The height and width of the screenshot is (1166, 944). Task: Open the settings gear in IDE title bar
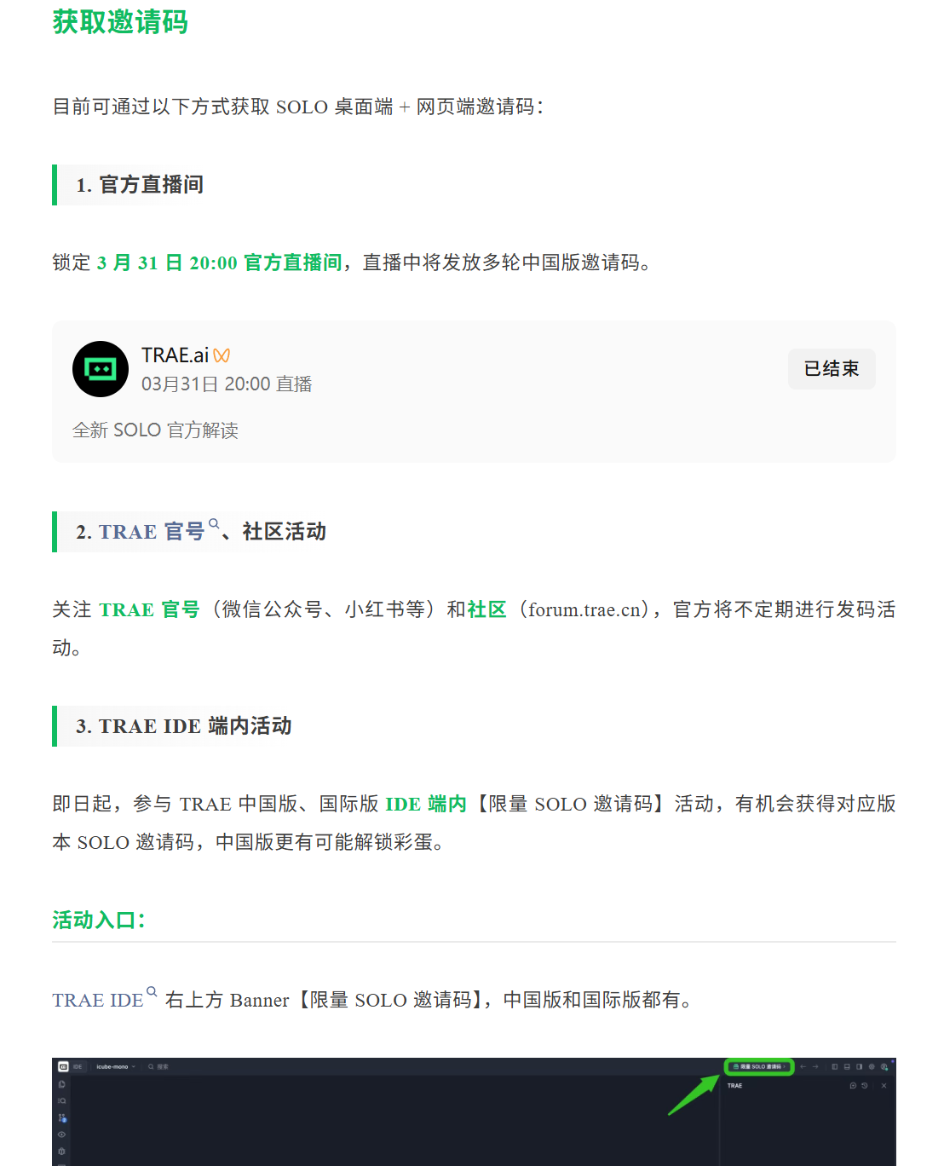point(872,1067)
